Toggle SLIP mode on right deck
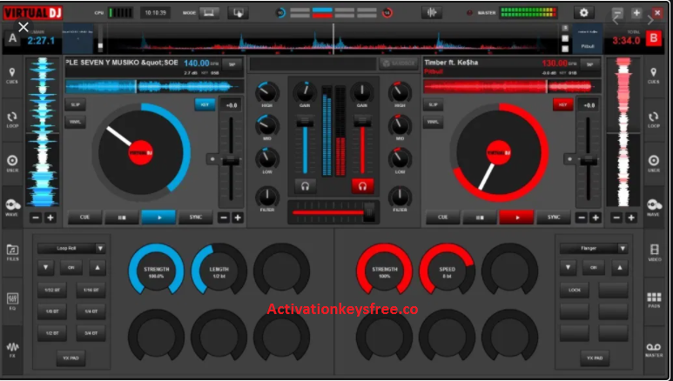 433,104
